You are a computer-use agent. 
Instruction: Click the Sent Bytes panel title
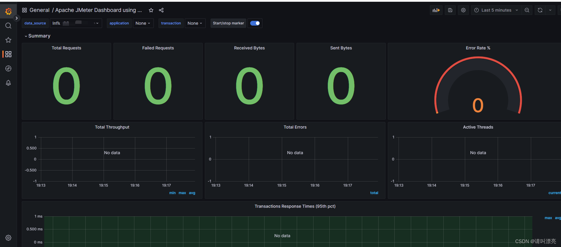[x=341, y=48]
